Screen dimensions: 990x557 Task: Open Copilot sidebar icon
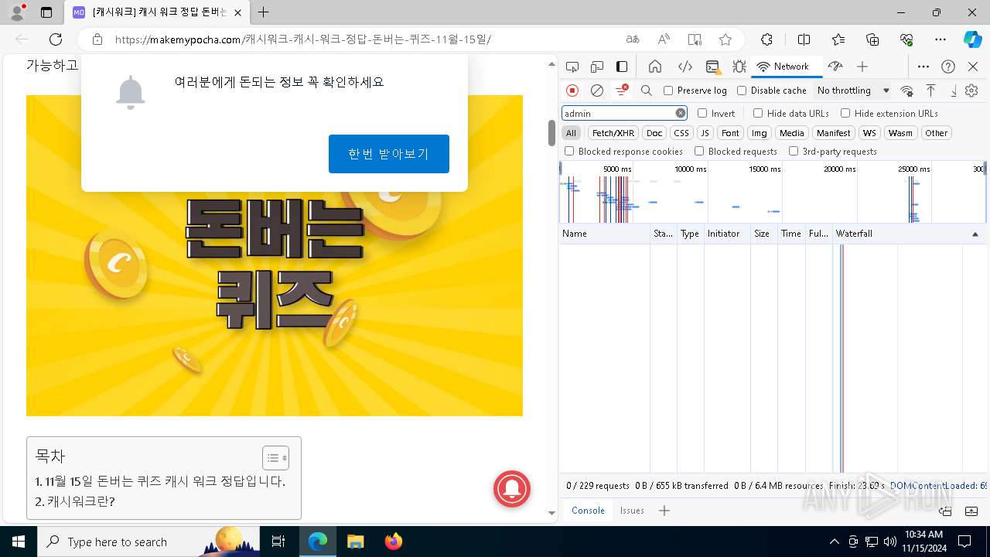point(973,39)
